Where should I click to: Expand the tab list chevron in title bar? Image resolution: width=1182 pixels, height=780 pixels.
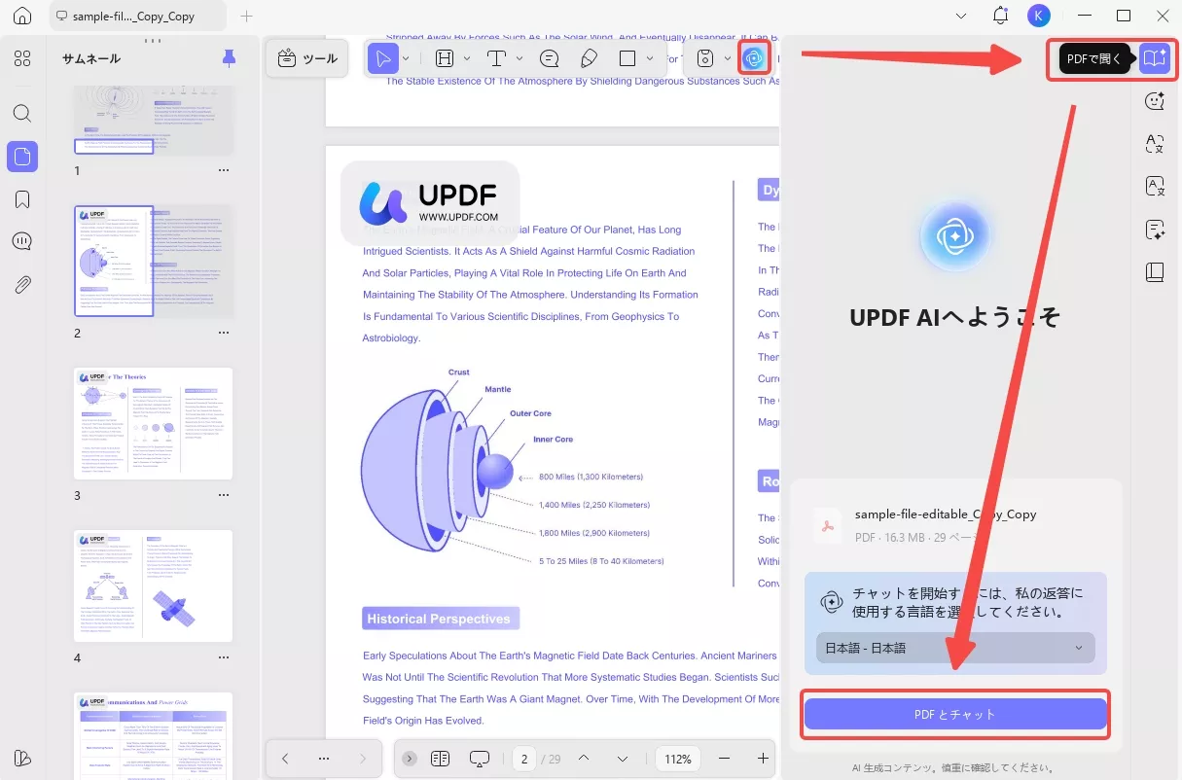(961, 17)
